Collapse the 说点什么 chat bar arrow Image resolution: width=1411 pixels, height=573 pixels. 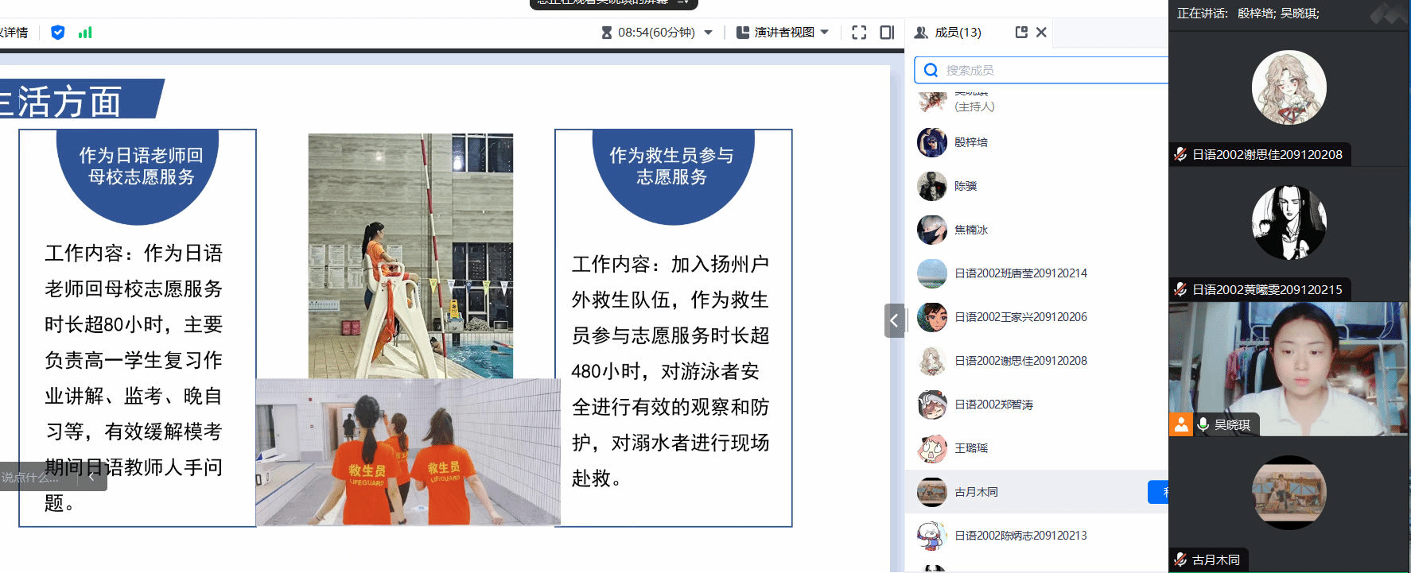tap(91, 477)
